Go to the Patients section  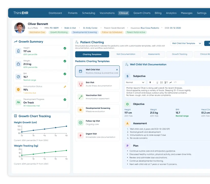pyautogui.click(x=73, y=13)
